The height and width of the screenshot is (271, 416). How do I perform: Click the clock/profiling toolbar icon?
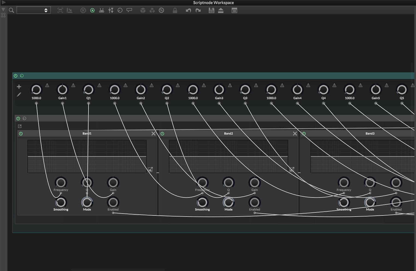point(120,10)
